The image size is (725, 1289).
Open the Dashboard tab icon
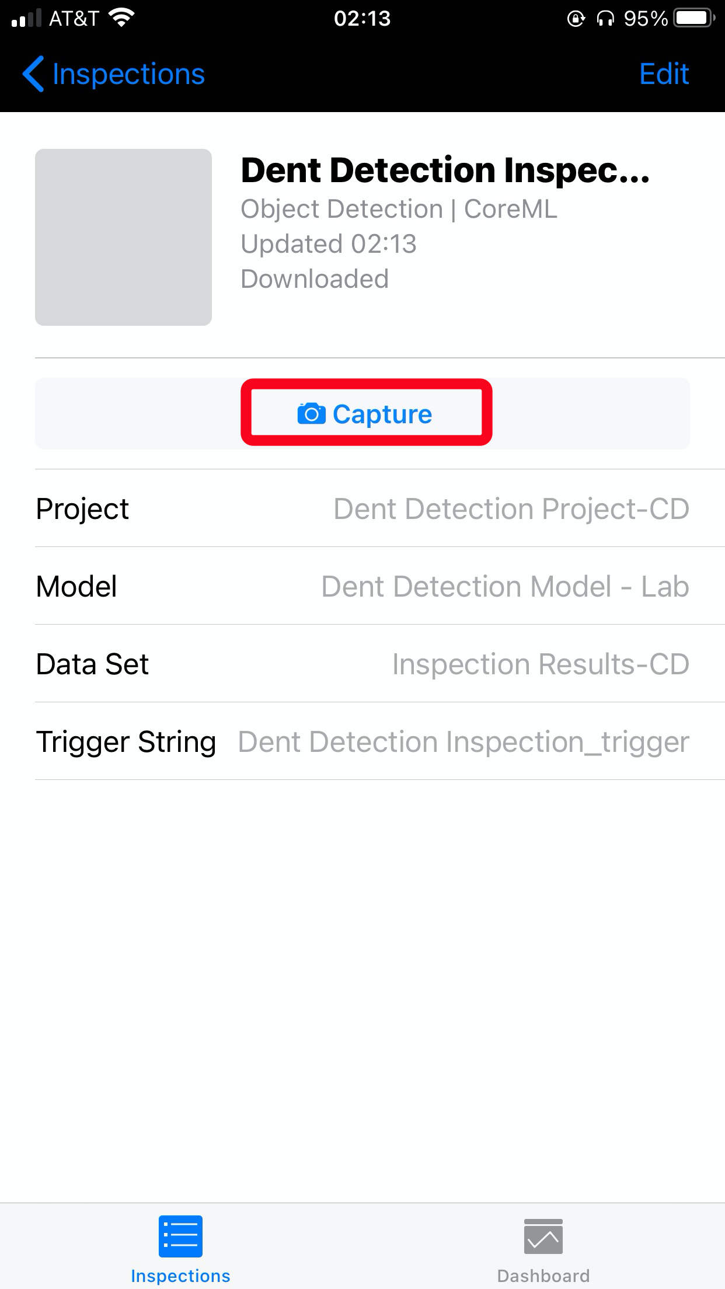(543, 1236)
